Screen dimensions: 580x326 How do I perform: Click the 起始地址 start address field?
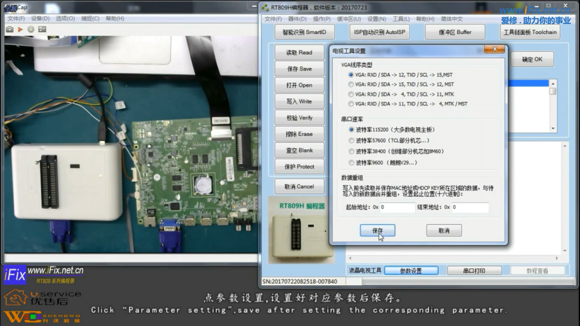(x=397, y=207)
